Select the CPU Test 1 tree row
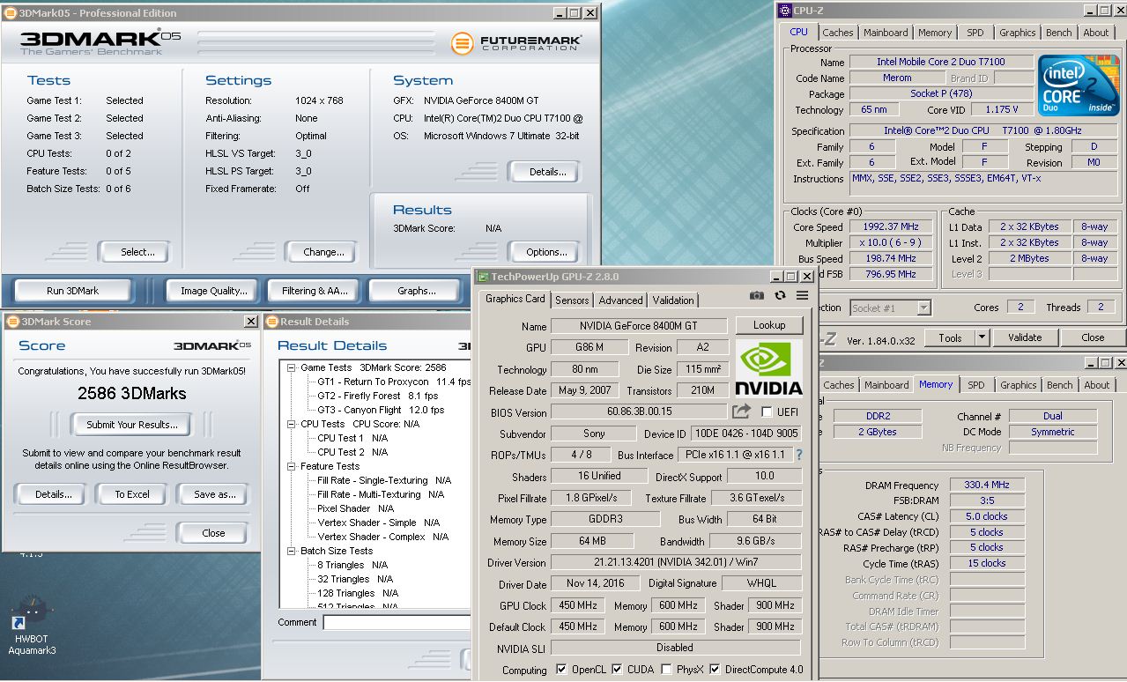The image size is (1127, 682). point(352,438)
